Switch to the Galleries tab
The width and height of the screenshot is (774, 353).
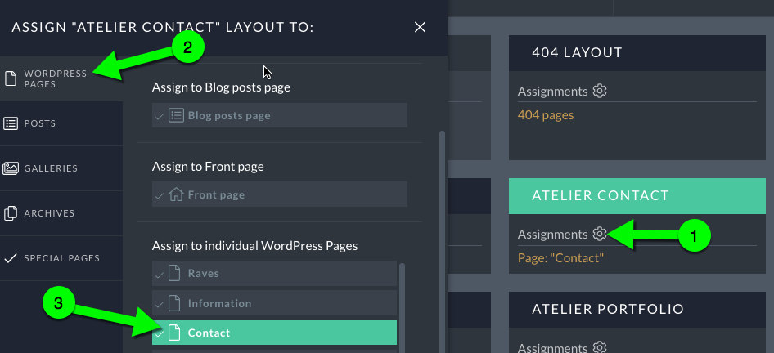click(x=61, y=168)
